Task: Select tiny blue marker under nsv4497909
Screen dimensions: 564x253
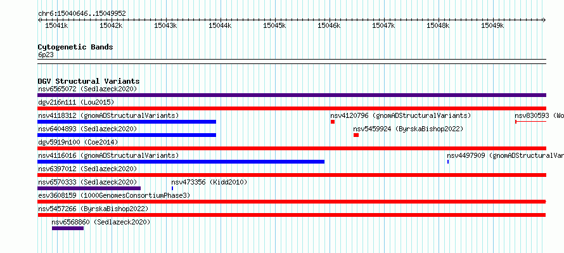Action: [448, 162]
